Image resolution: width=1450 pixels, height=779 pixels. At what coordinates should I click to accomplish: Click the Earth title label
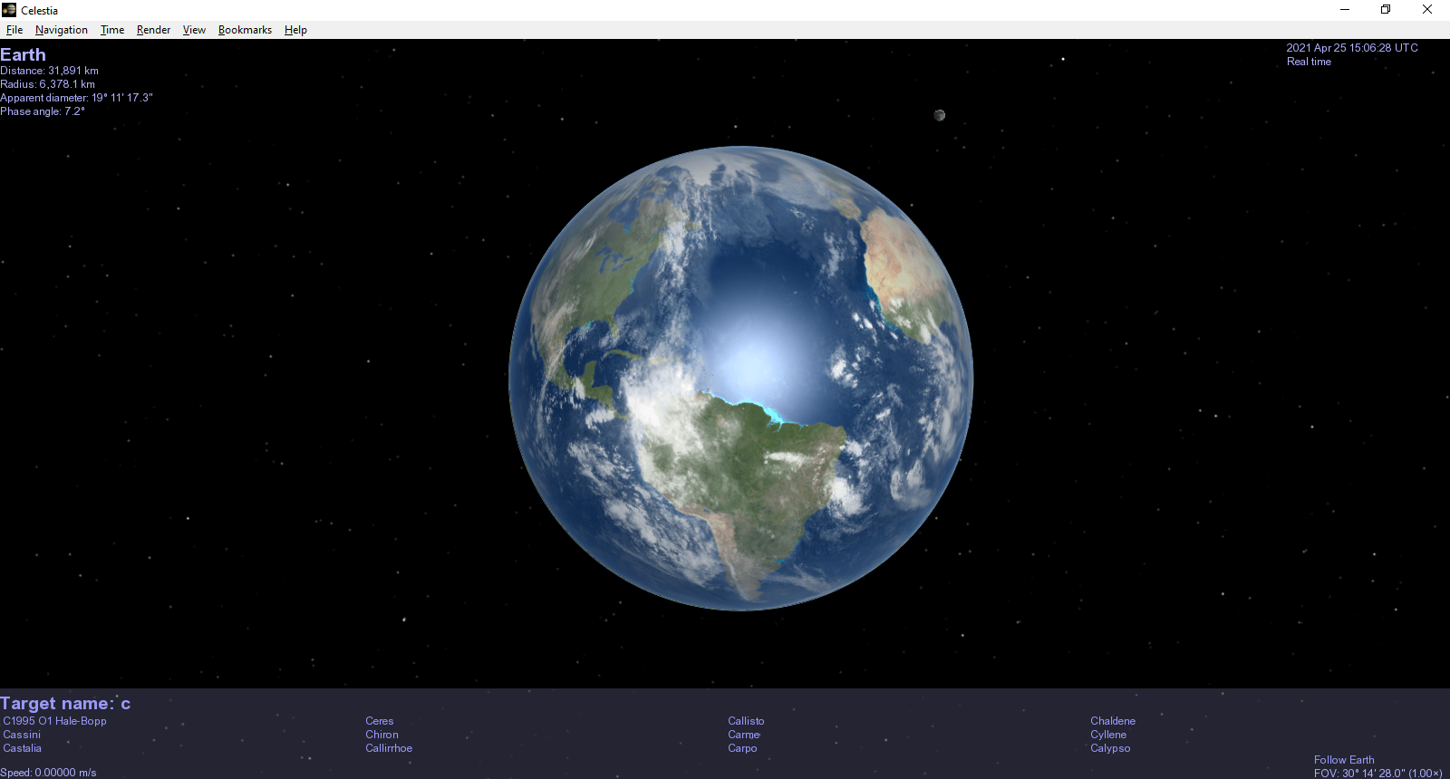point(23,54)
